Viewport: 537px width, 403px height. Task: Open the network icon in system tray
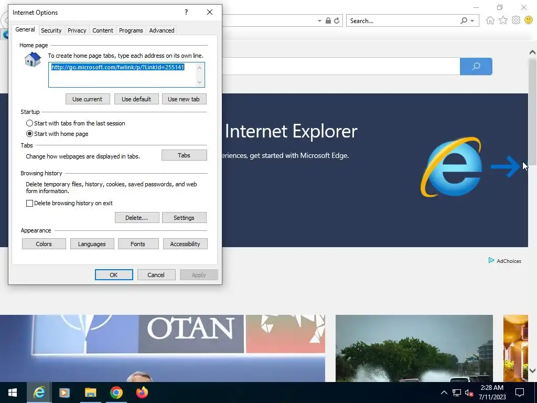[457, 393]
